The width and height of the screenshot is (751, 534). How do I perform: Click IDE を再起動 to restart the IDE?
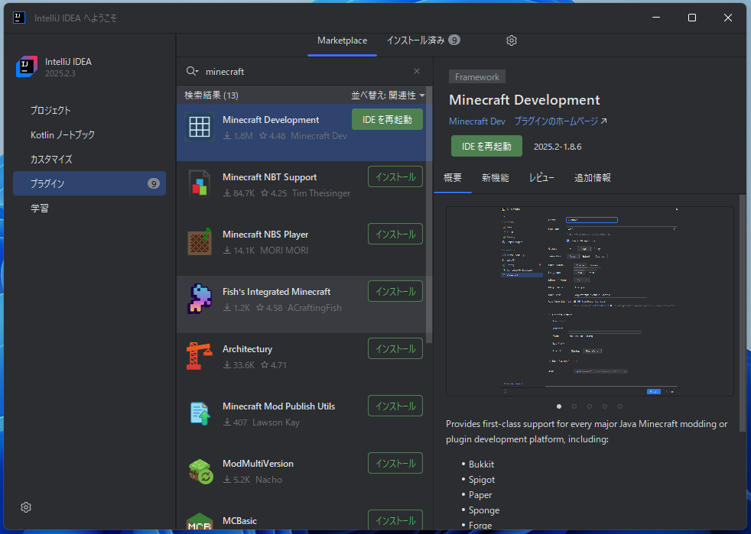[486, 145]
